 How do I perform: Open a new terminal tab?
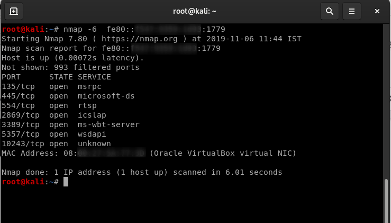[x=14, y=11]
